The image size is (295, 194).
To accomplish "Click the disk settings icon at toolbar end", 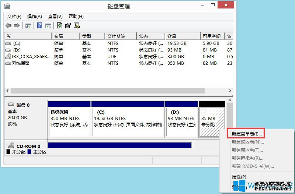I will click(x=77, y=25).
